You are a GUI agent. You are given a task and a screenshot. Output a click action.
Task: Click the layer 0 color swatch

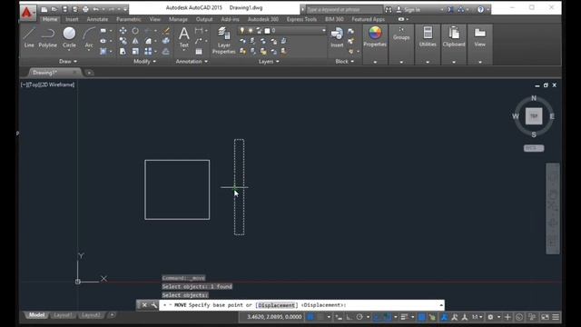pyautogui.click(x=267, y=30)
